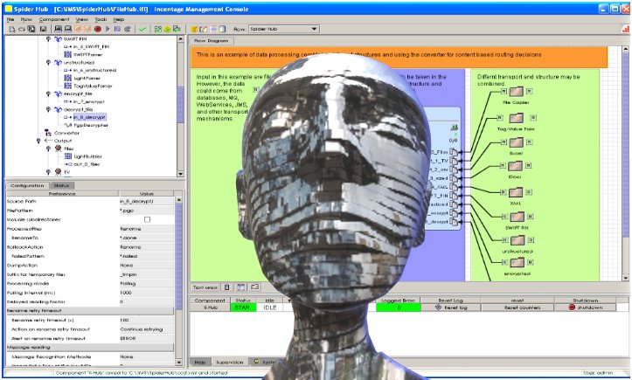Click the floppy disk save toolbar icon
The image size is (632, 380).
tap(43, 29)
